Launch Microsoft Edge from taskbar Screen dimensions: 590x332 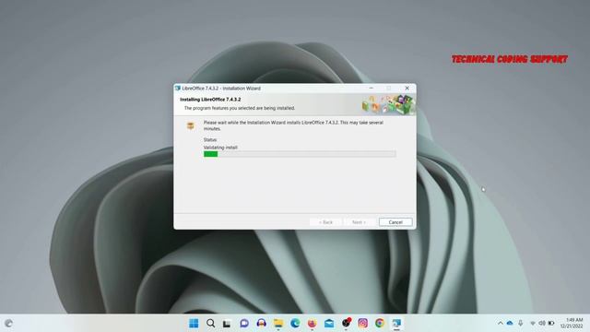pyautogui.click(x=295, y=323)
